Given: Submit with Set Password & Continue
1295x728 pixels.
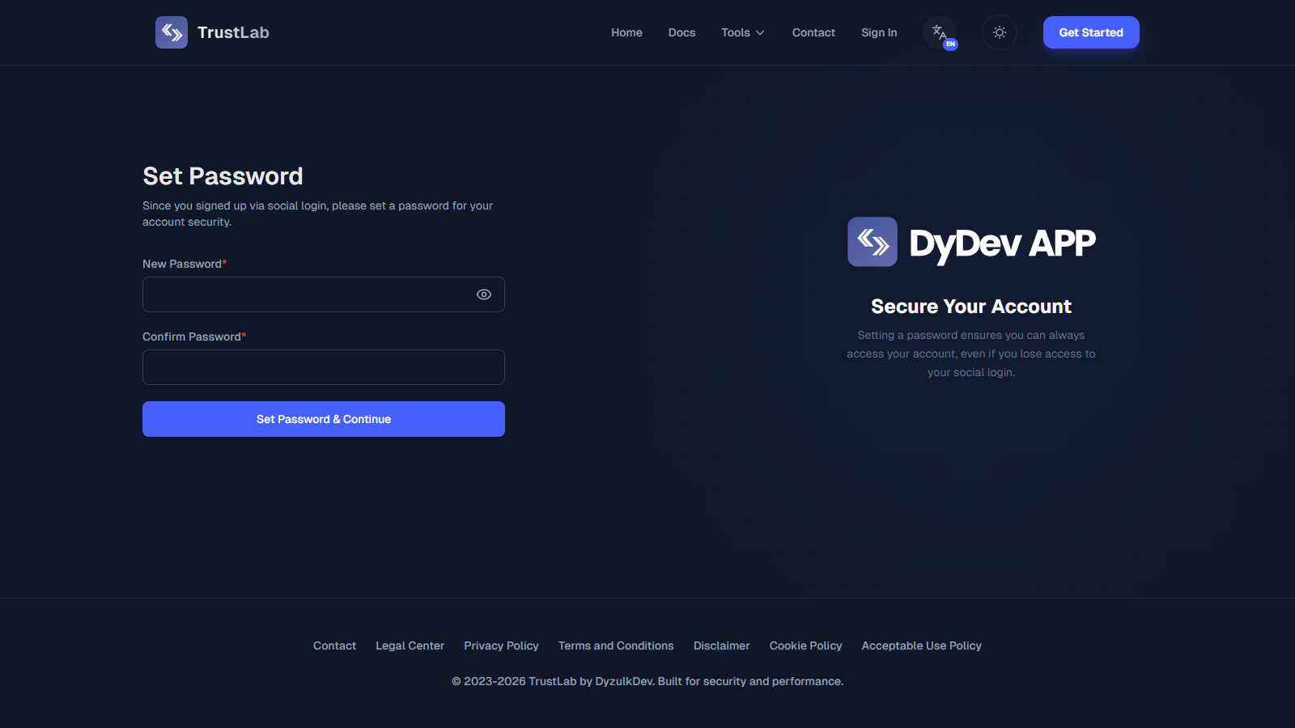Looking at the screenshot, I should 324,419.
